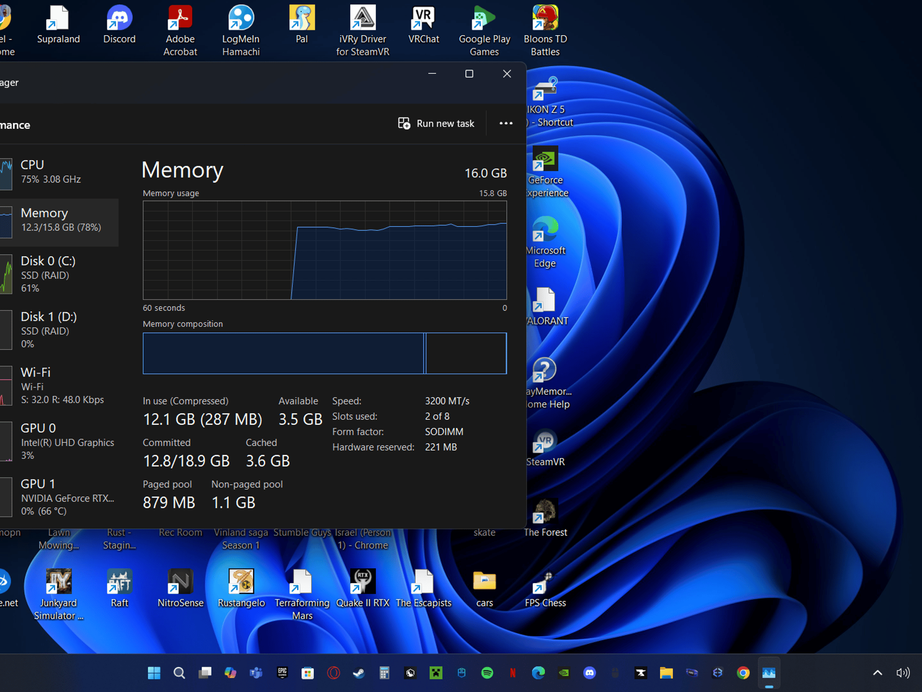Open Google Chrome from the taskbar
The height and width of the screenshot is (692, 922).
(x=743, y=673)
